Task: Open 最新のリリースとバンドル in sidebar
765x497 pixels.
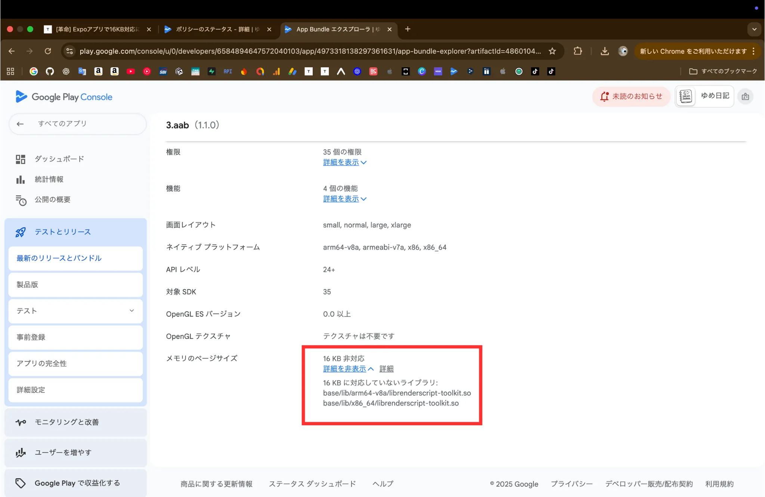Action: (58, 258)
